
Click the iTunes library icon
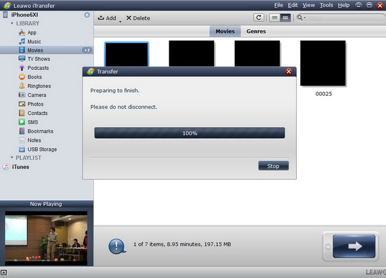(6, 167)
